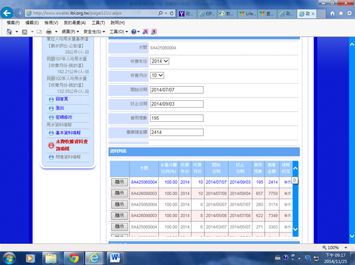Open the 檢視(V) menu

coord(51,23)
